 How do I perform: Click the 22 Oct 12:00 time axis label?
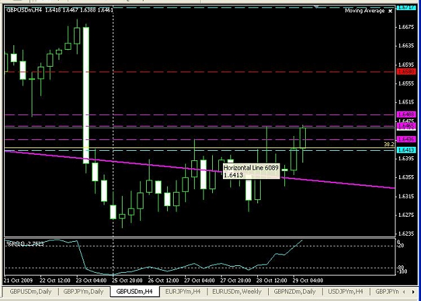coord(55,280)
